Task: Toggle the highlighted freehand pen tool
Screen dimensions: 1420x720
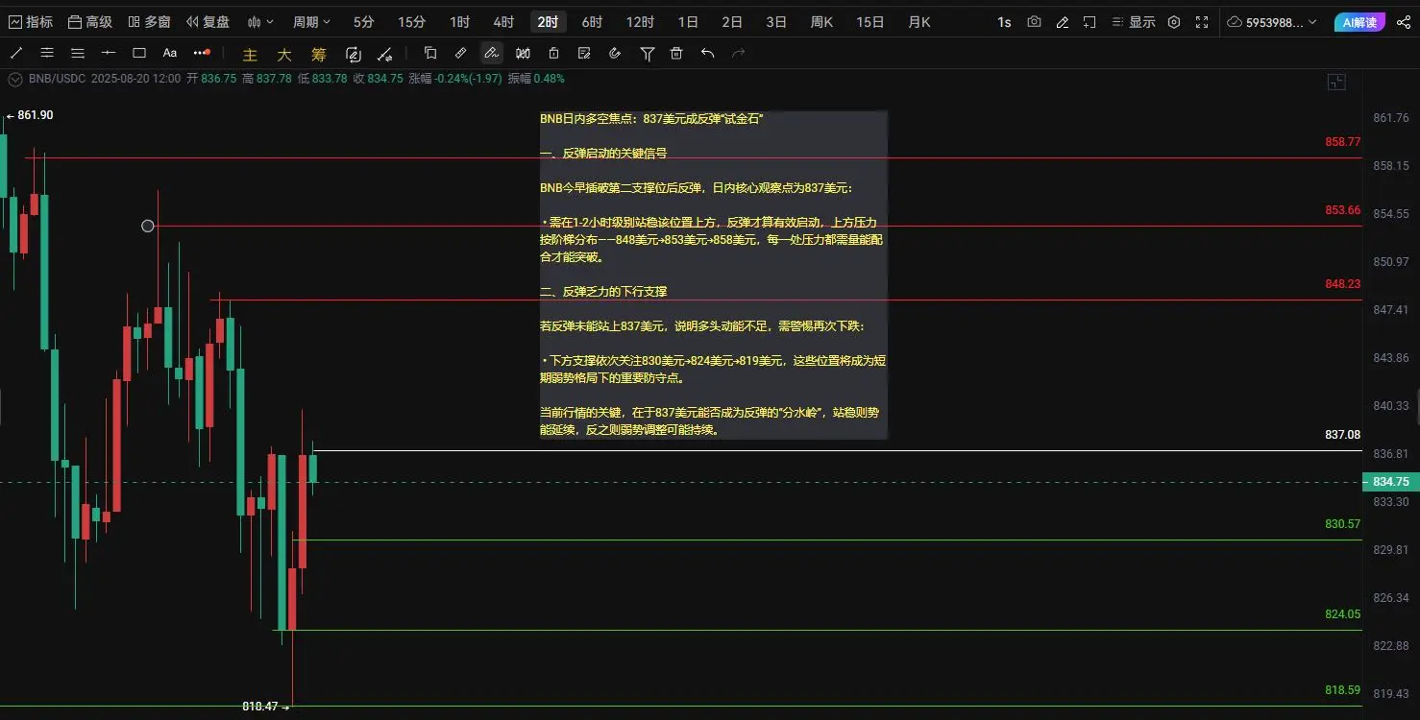Action: pyautogui.click(x=491, y=53)
